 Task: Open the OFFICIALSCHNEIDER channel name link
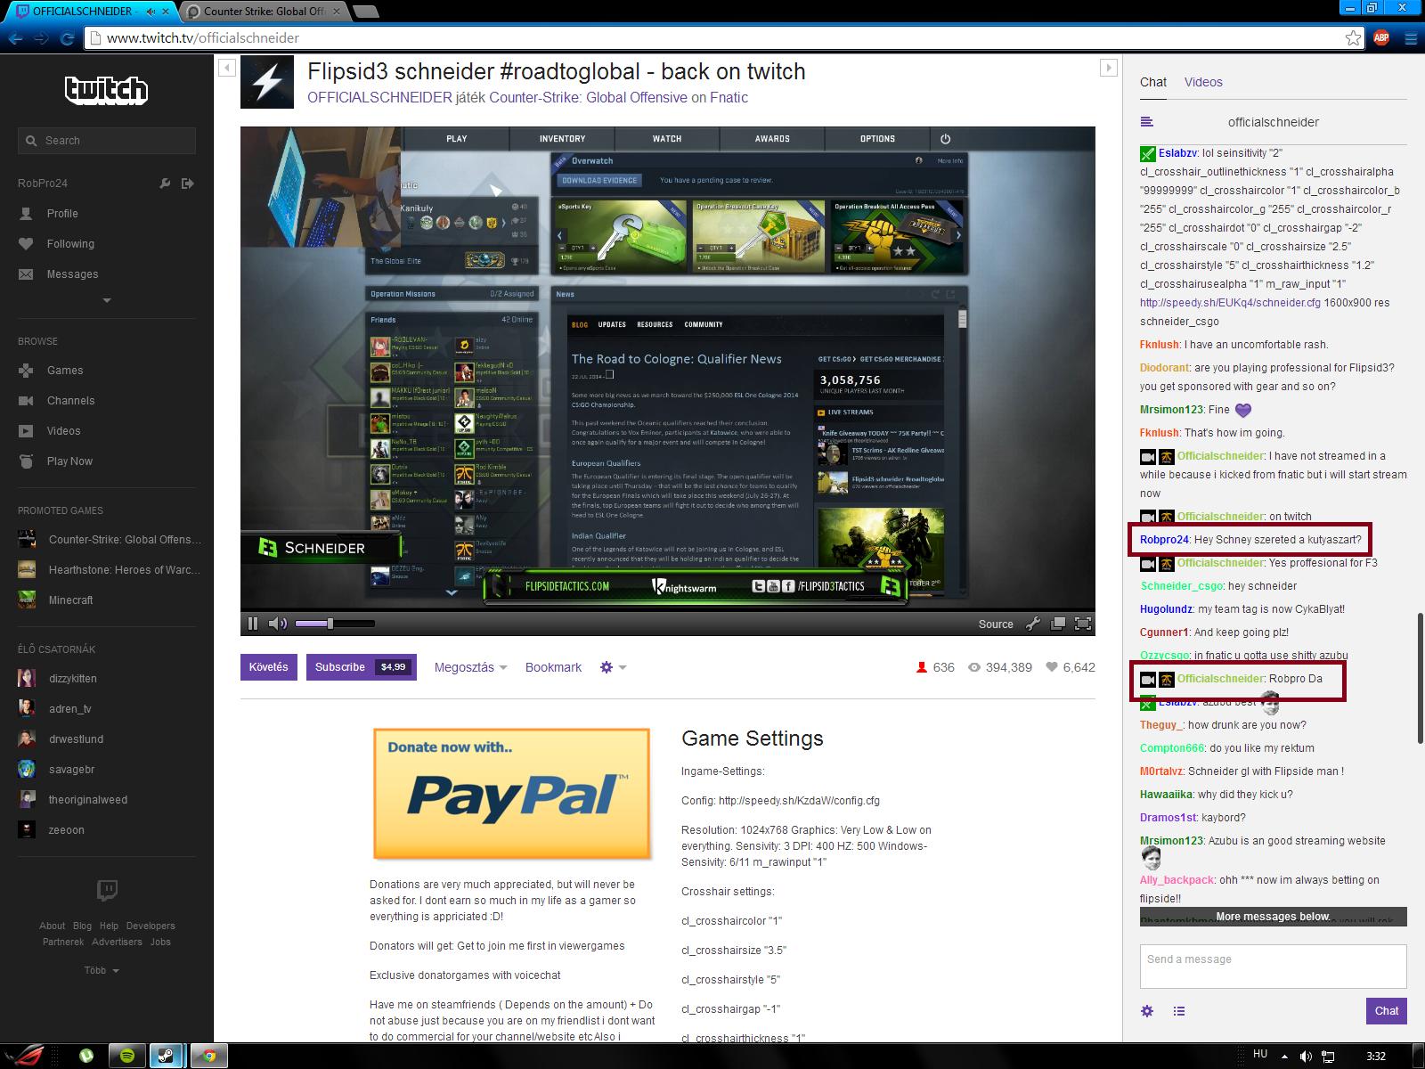click(x=379, y=98)
